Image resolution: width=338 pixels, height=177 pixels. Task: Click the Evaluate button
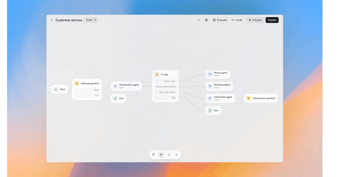[x=220, y=20]
